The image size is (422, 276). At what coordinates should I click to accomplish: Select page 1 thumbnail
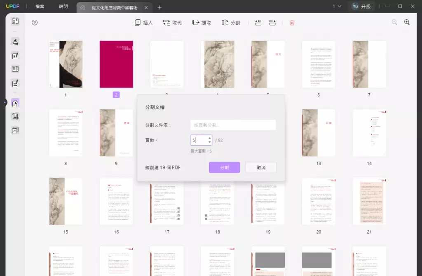(66, 64)
